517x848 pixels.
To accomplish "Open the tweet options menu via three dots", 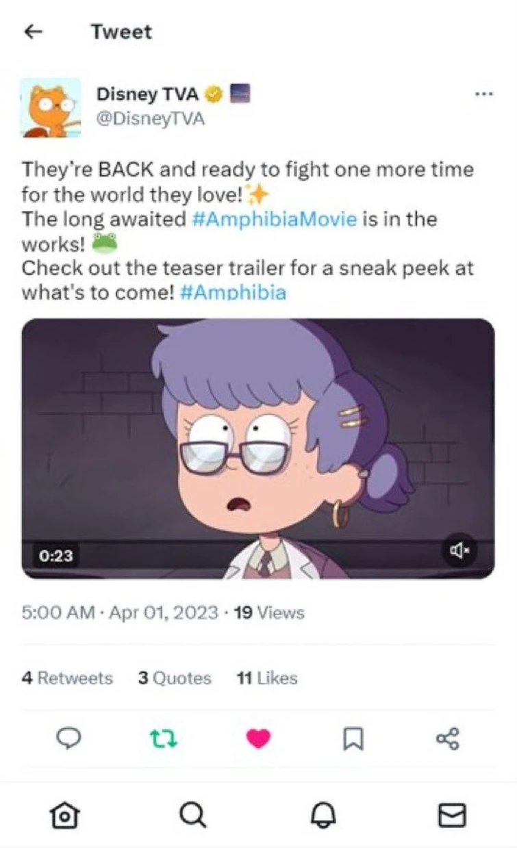I will pos(484,94).
